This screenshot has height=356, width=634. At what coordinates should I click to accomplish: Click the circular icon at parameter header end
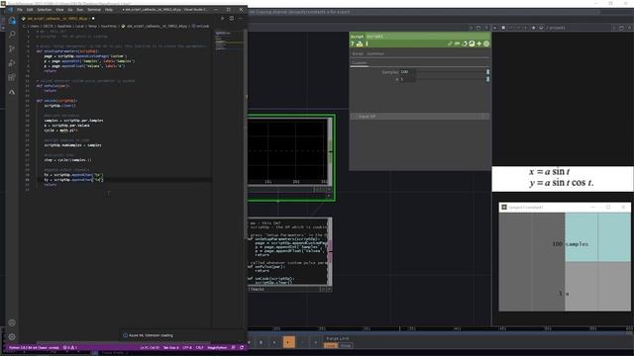click(x=486, y=44)
